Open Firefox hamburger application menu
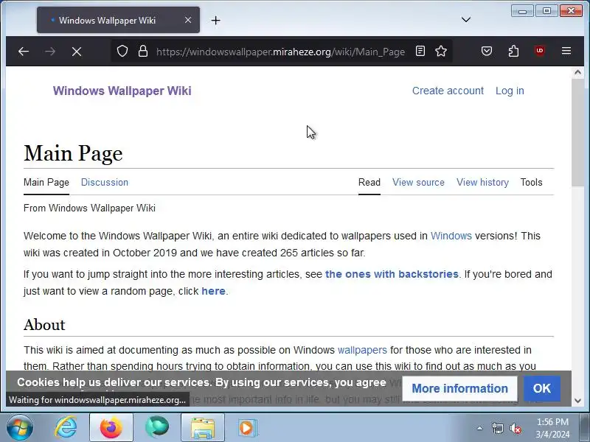Screen dimensions: 590x442 click(x=566, y=51)
